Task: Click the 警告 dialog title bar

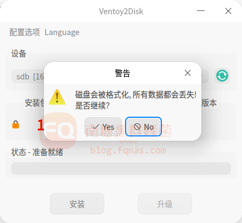Action: coord(122,73)
